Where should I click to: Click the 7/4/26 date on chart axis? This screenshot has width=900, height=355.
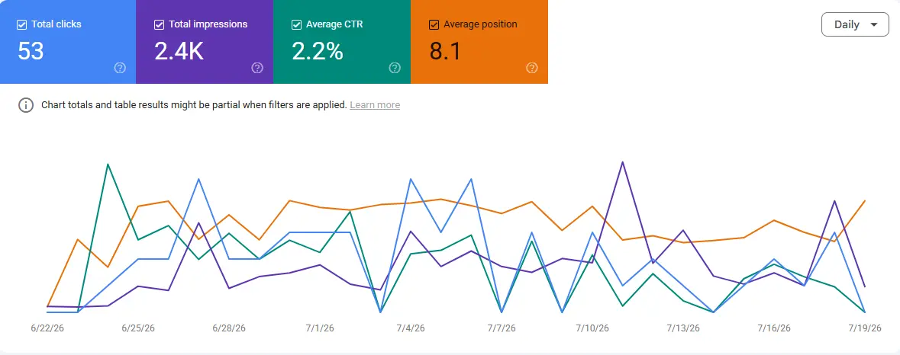click(x=411, y=328)
